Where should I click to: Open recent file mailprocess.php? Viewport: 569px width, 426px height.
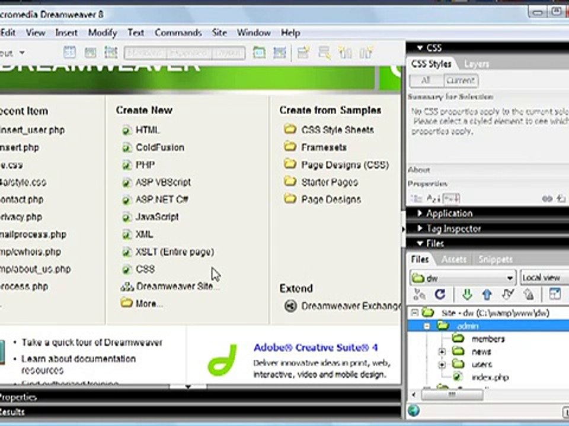[x=33, y=235]
